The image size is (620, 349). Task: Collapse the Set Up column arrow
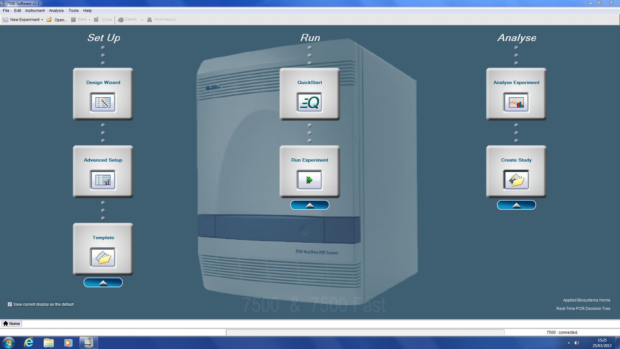coord(103,283)
